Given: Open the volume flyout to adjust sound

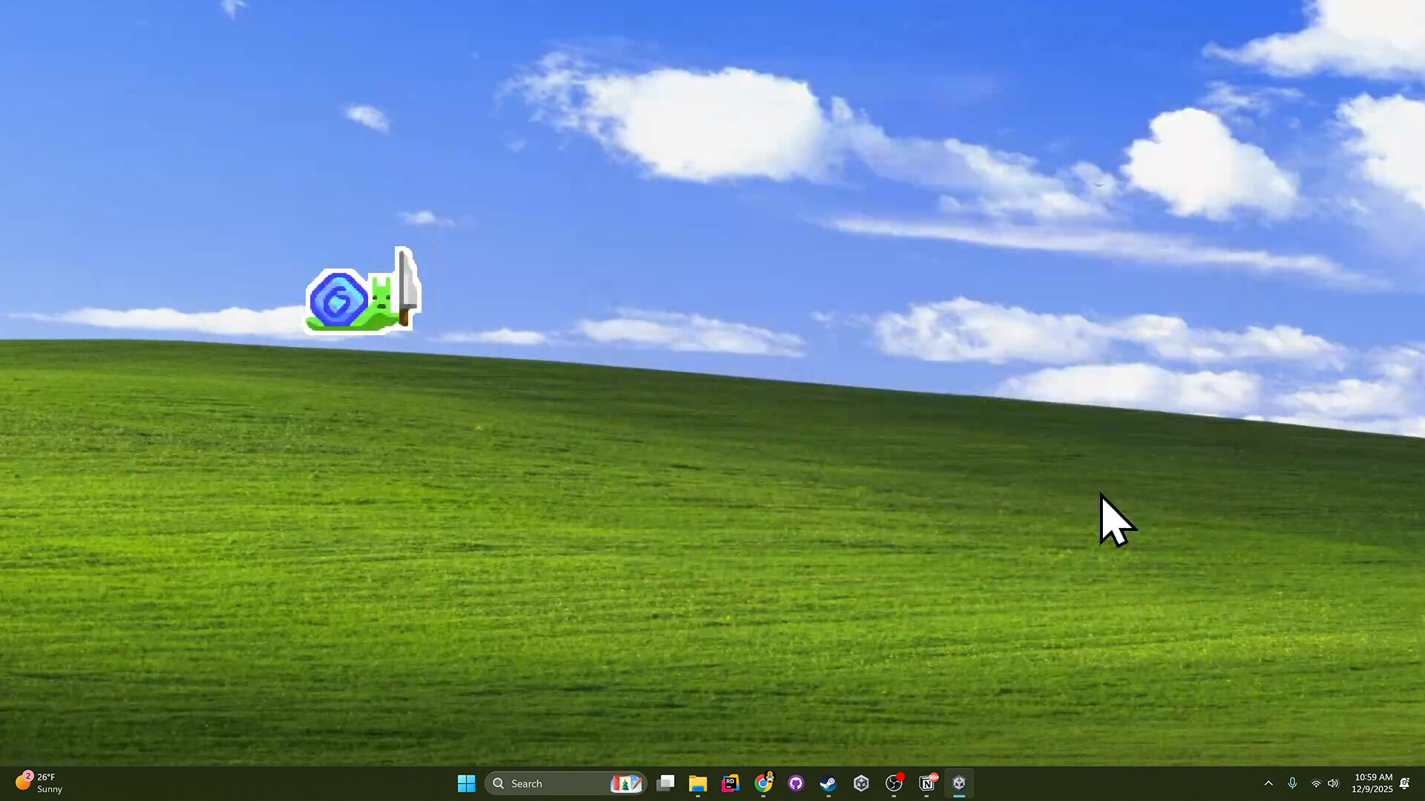Looking at the screenshot, I should tap(1333, 783).
